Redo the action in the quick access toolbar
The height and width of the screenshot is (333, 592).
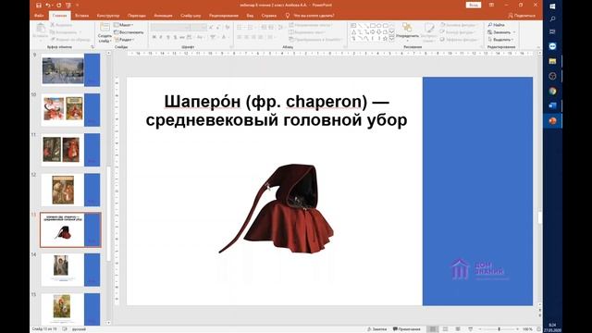(58, 6)
